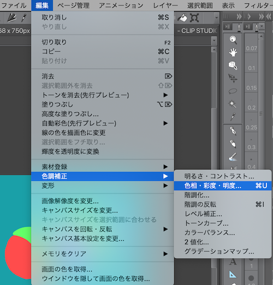
Task: Select 階調の反転 menu entry
Action: click(223, 204)
